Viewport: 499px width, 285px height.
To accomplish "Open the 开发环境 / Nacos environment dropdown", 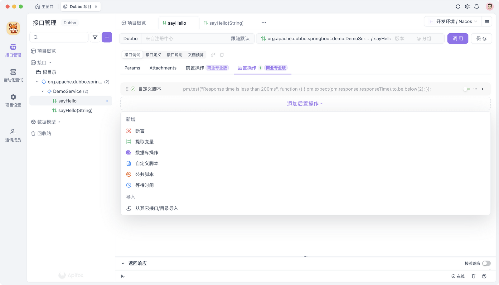I will point(452,21).
